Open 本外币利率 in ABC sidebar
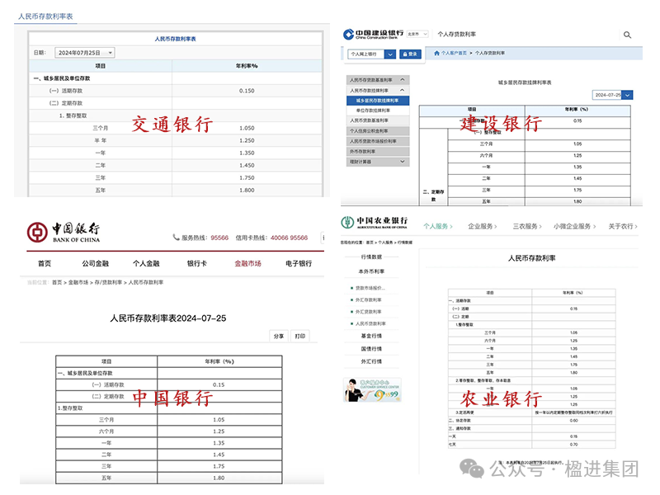The height and width of the screenshot is (495, 660). 371,271
